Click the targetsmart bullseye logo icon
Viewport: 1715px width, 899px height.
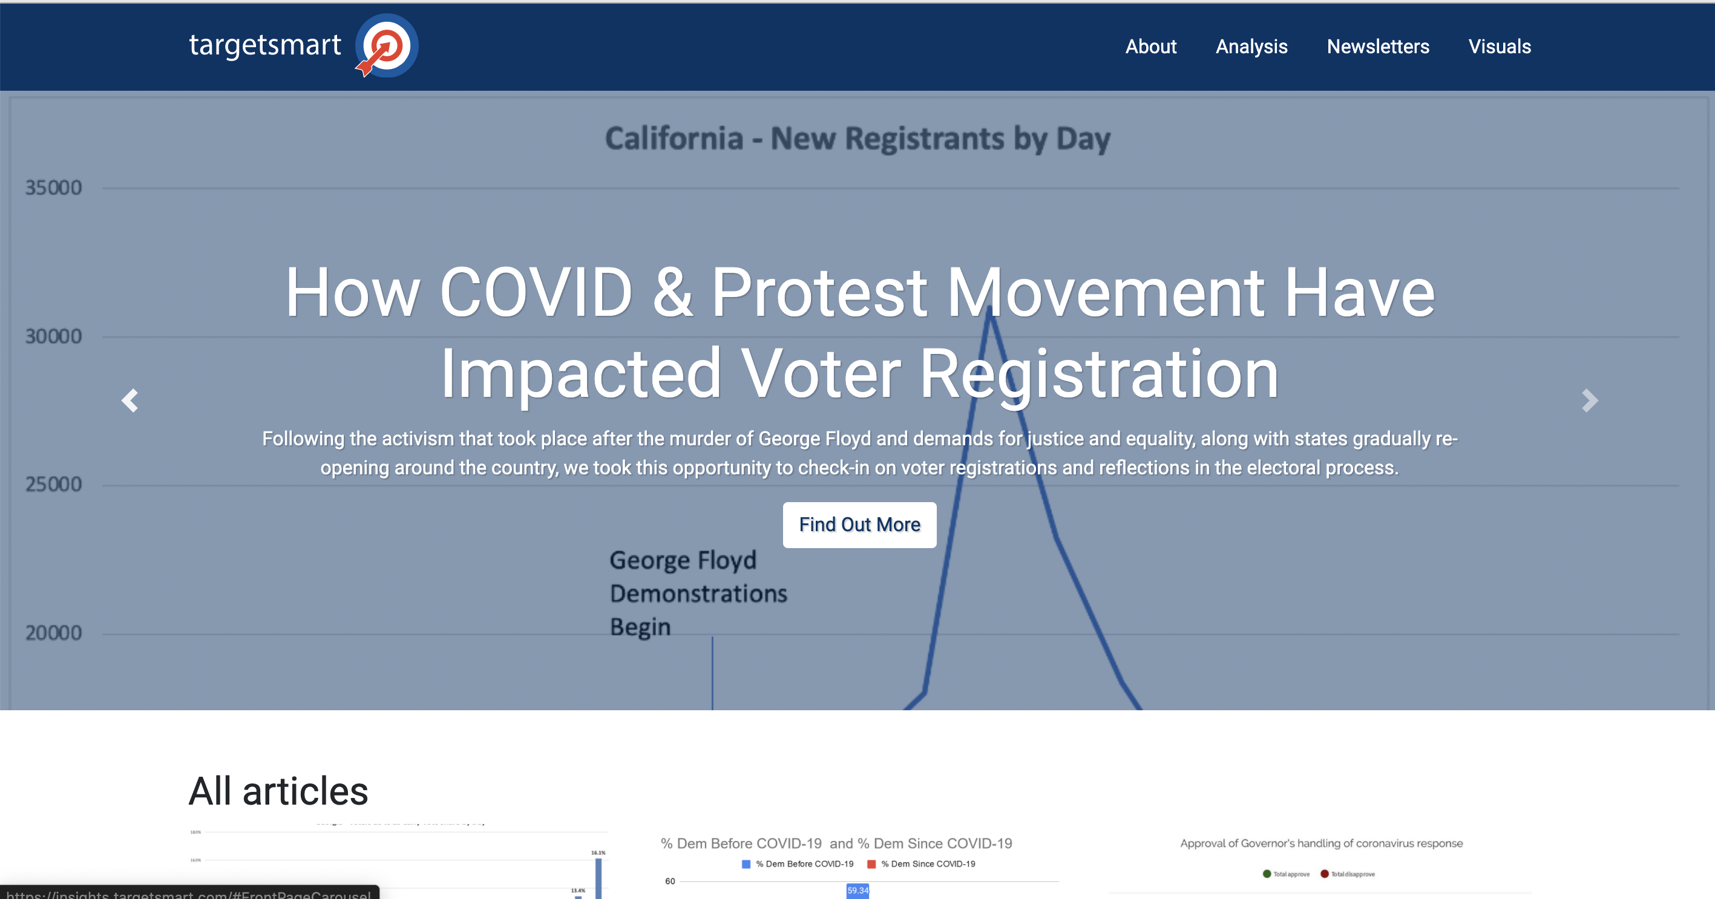click(387, 46)
